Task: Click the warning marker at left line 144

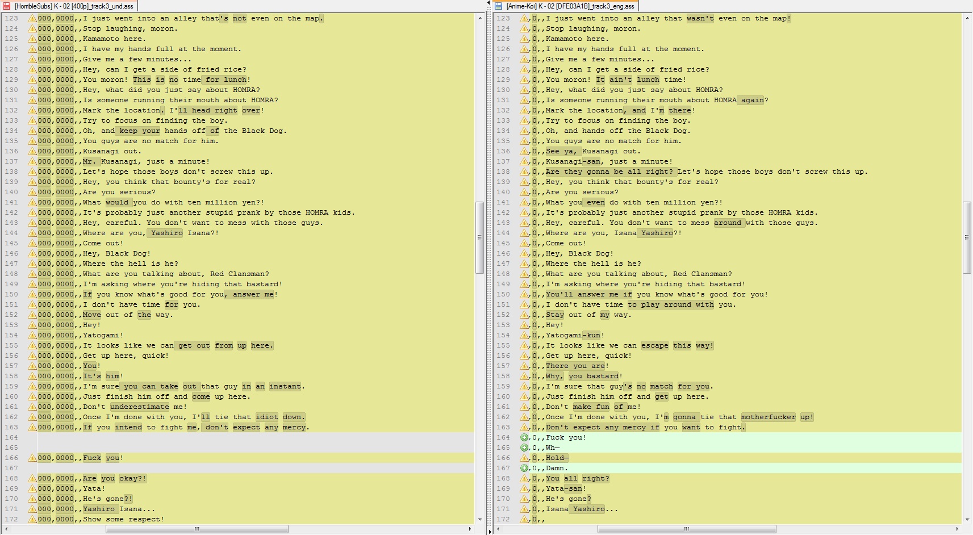Action: (x=32, y=233)
